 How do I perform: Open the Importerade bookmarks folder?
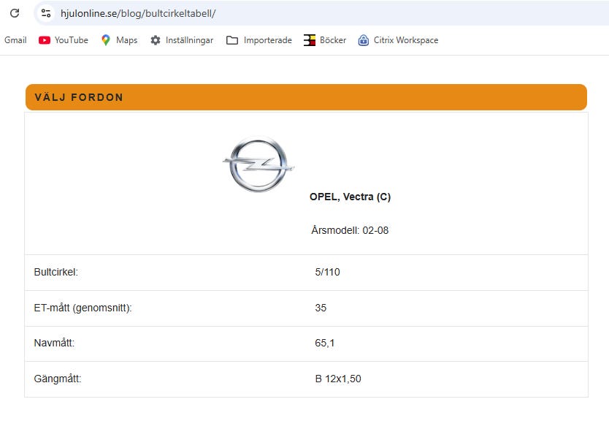point(259,40)
